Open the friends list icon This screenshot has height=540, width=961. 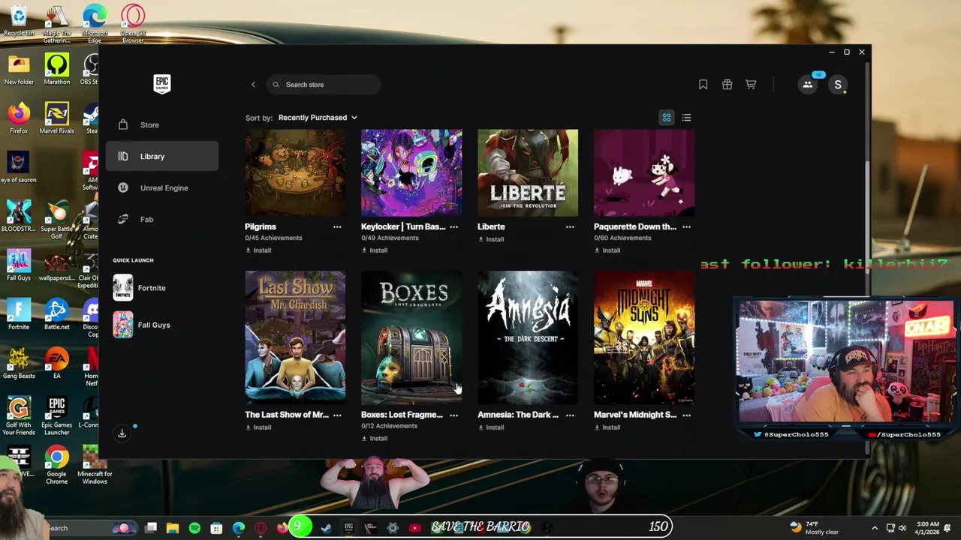[x=808, y=85]
